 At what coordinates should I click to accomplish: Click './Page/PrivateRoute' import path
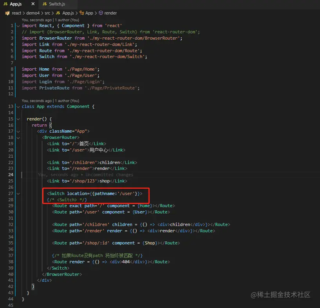pyautogui.click(x=111, y=88)
